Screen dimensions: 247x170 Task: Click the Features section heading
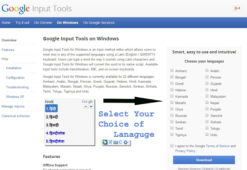(x=52, y=157)
